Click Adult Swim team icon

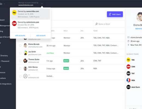(x=128, y=87)
